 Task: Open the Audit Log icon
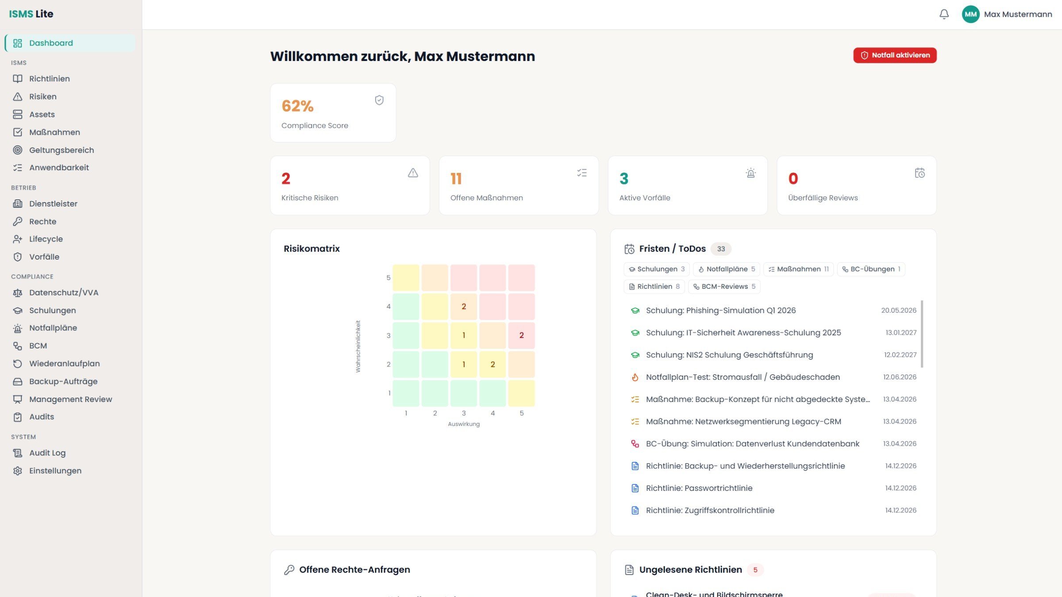18,452
